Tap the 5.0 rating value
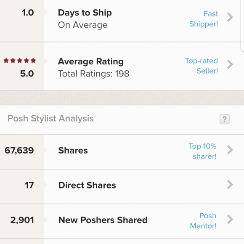The image size is (244, 244). click(27, 74)
